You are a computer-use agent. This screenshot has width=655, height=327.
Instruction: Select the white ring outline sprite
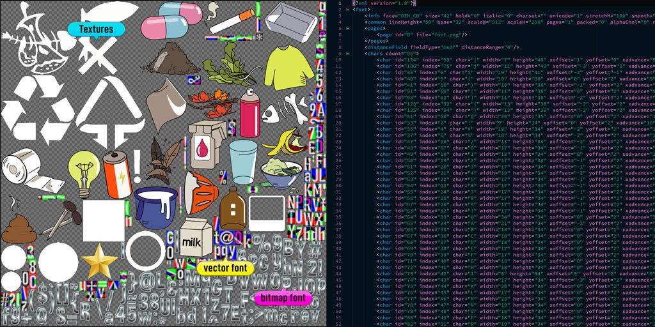click(146, 250)
